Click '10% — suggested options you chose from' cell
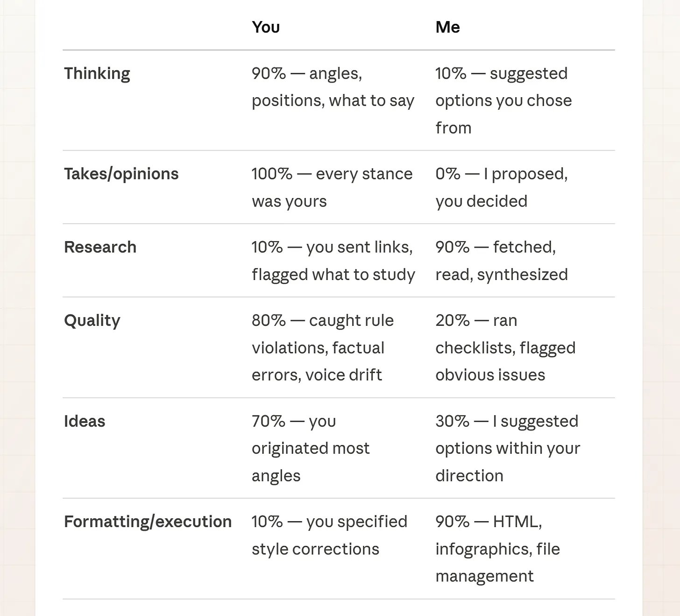This screenshot has width=680, height=616. (503, 100)
